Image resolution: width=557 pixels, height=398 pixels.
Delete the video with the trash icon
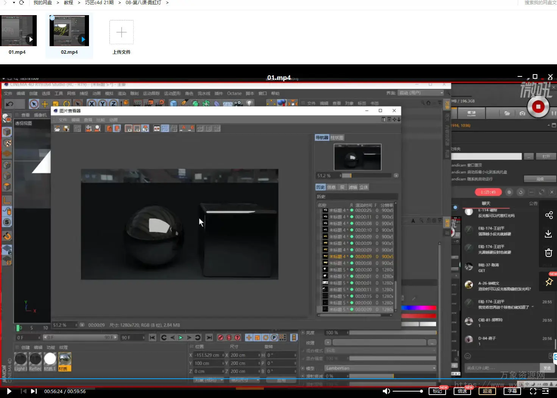(548, 253)
